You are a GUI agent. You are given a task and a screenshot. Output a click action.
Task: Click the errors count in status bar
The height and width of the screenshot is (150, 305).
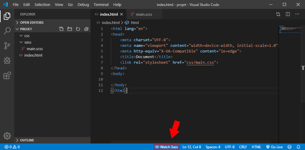coord(8,147)
